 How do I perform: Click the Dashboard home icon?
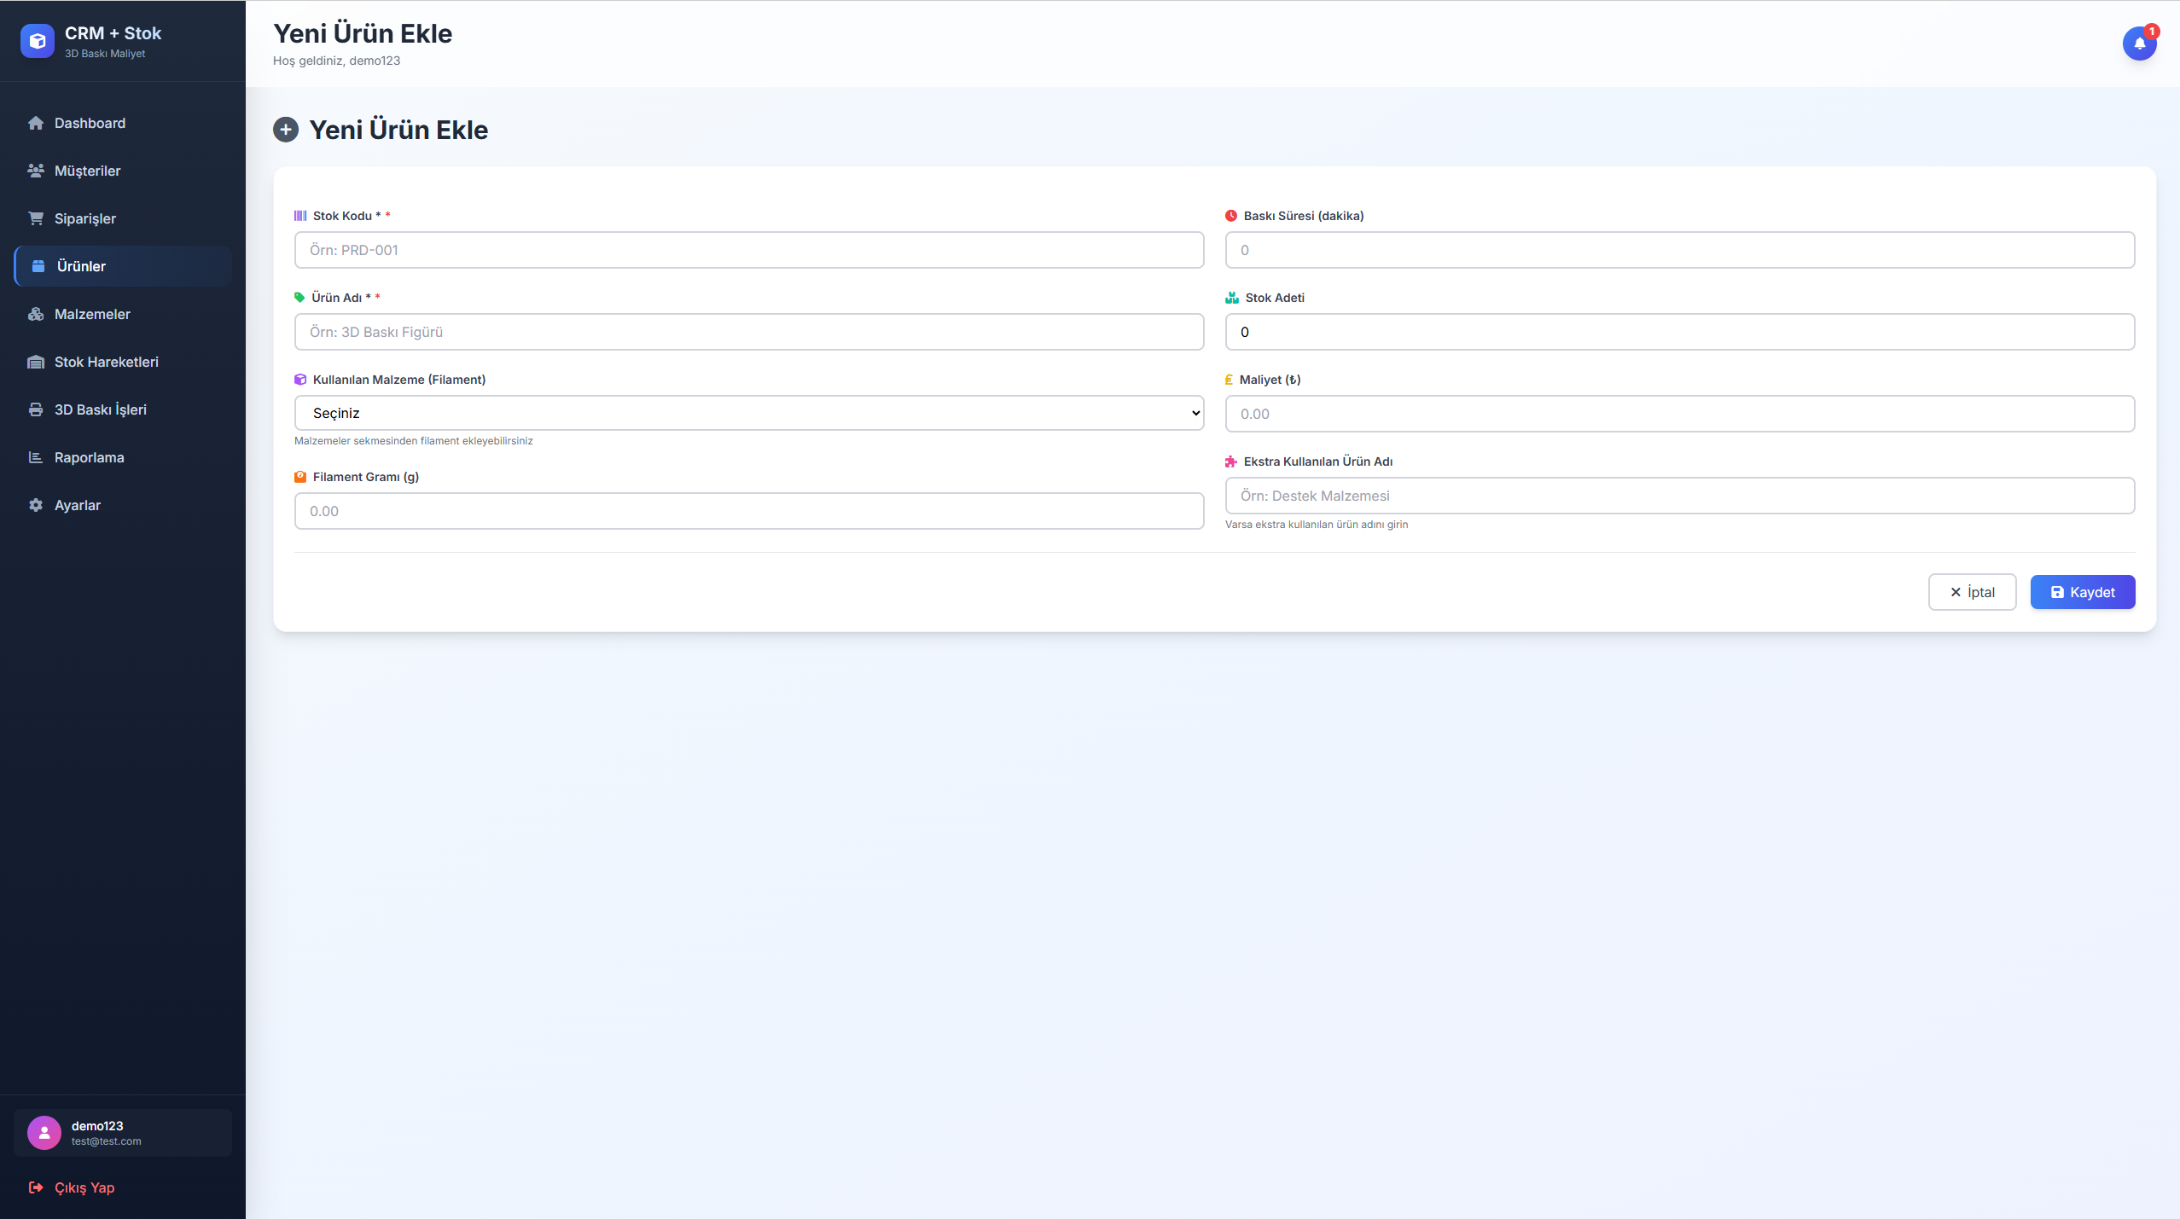36,123
